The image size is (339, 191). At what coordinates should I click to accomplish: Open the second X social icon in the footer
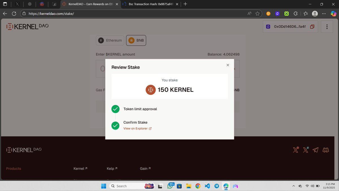pyautogui.click(x=306, y=150)
